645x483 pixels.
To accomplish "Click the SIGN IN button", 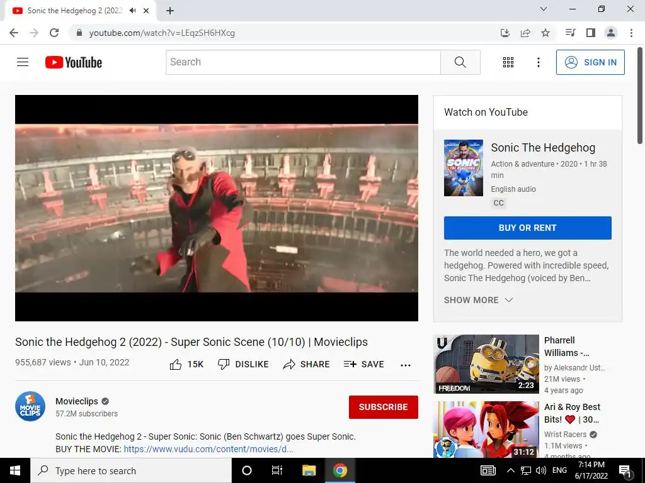I will pyautogui.click(x=590, y=62).
